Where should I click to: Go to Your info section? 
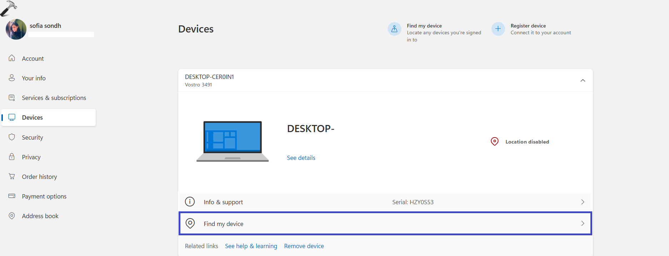(x=34, y=78)
